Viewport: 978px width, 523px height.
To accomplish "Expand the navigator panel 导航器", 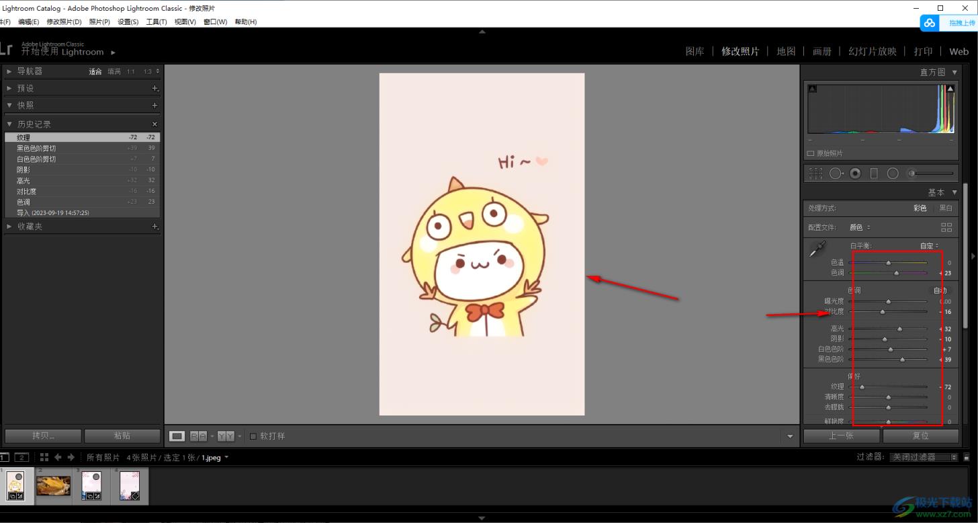I will (x=9, y=71).
